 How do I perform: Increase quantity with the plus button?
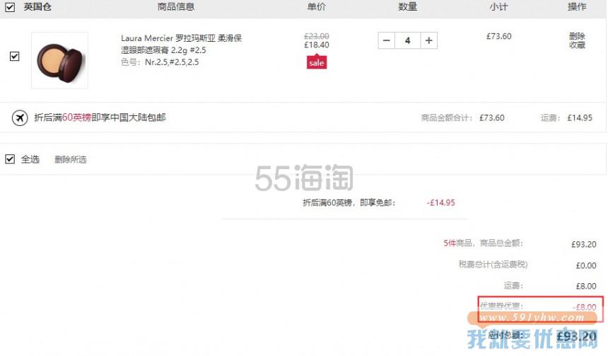tap(429, 40)
